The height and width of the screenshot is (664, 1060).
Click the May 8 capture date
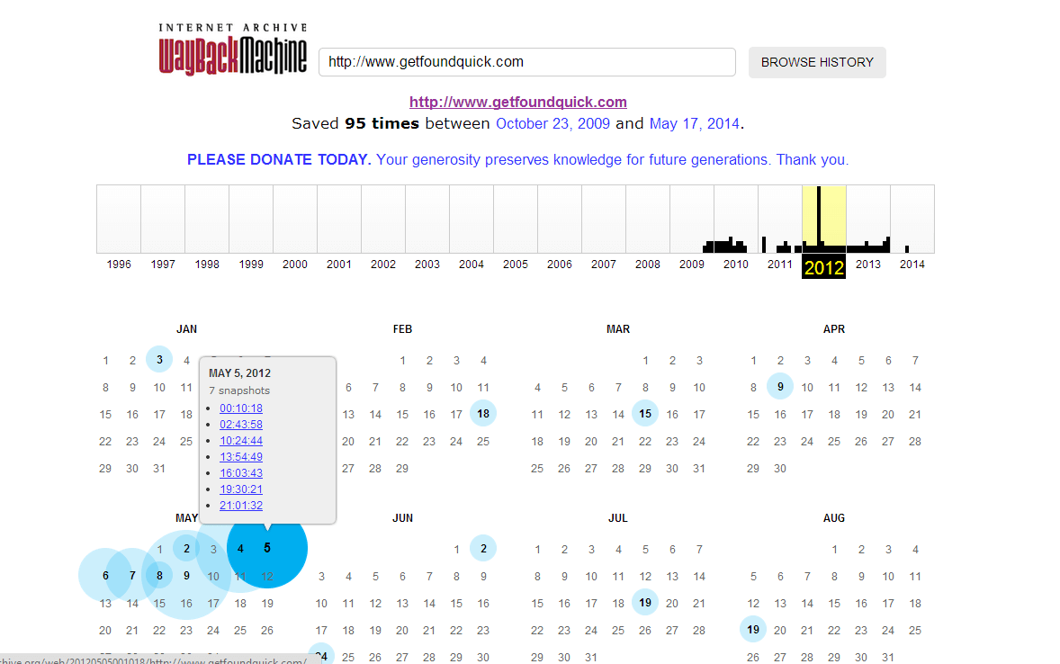pos(159,576)
